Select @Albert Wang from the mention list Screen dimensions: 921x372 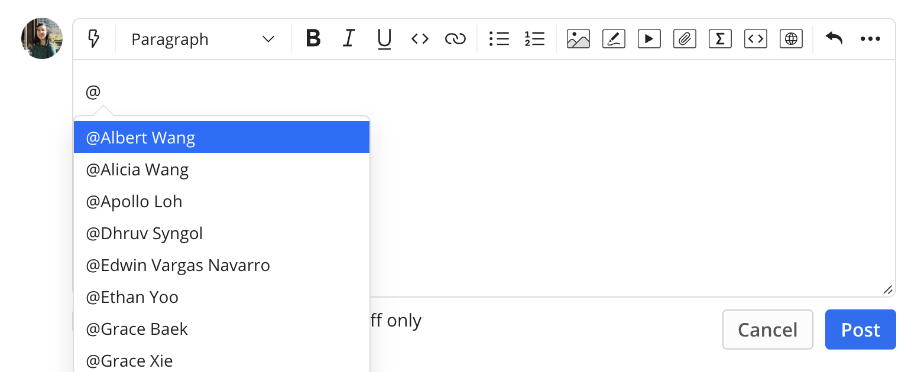(x=222, y=137)
